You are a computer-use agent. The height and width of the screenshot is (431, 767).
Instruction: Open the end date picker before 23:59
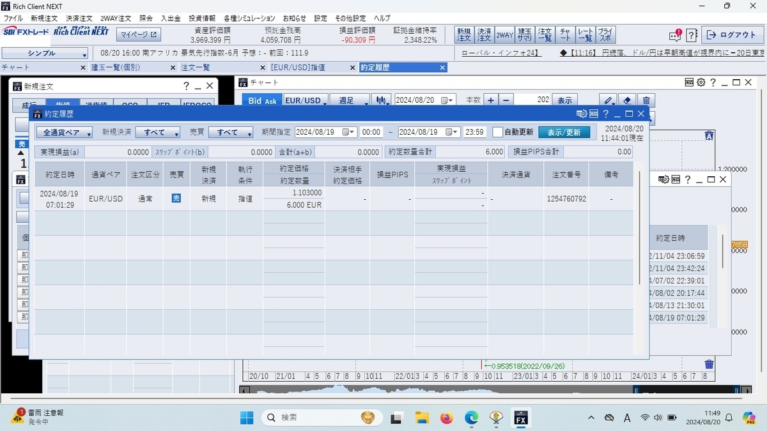click(x=452, y=132)
